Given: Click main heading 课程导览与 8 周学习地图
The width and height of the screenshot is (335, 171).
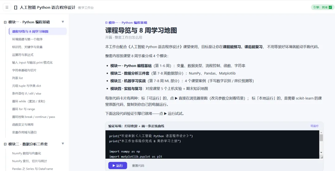Looking at the screenshot, I should [141, 30].
